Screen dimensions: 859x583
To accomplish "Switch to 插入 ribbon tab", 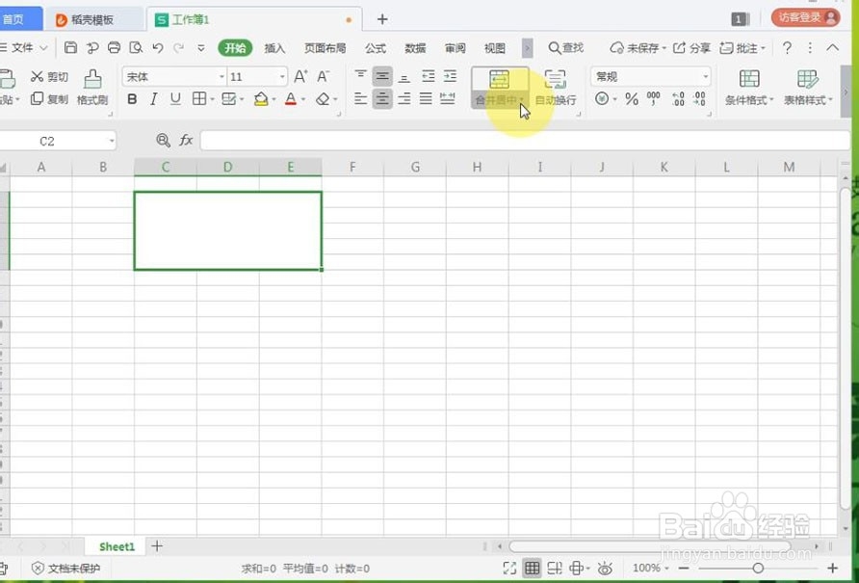I will point(274,48).
